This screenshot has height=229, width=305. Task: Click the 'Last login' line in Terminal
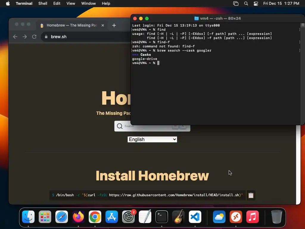[176, 25]
